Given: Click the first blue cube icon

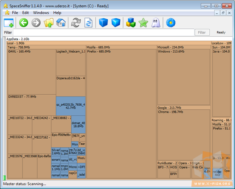Looking at the screenshot, I should [103, 23].
